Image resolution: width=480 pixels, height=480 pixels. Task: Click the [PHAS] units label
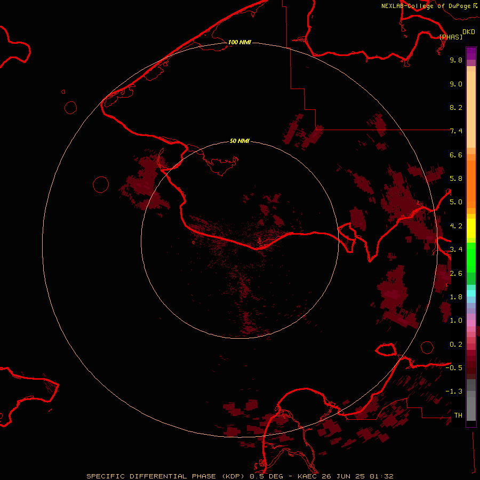[451, 37]
